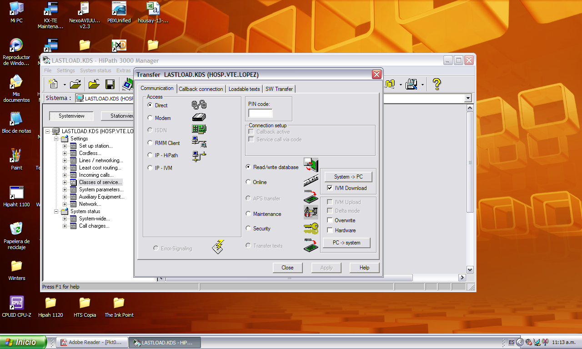Select the IP - HiPath radio button

[150, 155]
